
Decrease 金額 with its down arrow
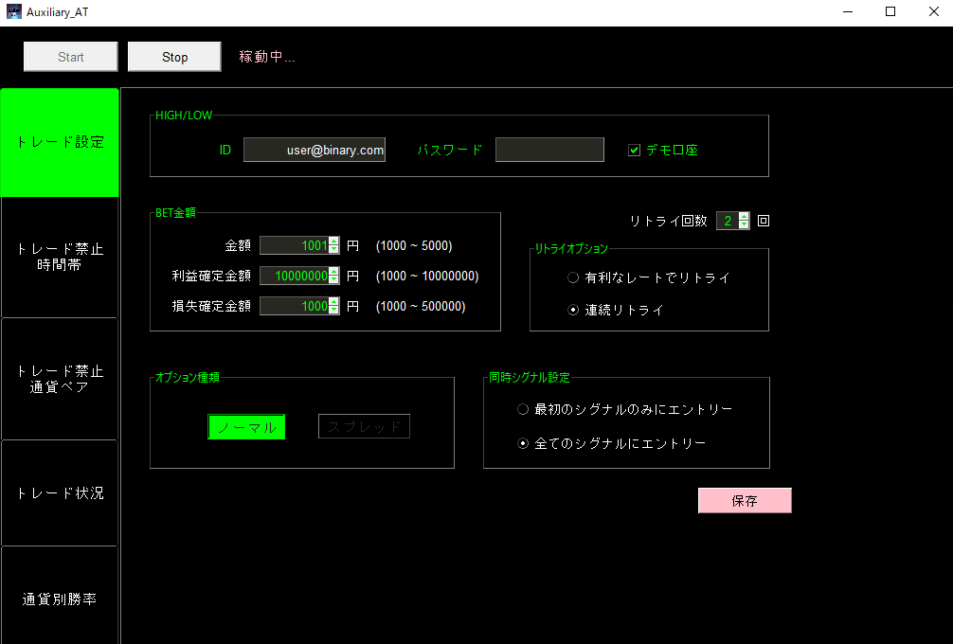[x=333, y=249]
